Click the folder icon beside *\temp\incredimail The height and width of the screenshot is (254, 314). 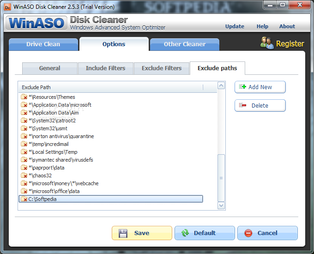point(24,144)
